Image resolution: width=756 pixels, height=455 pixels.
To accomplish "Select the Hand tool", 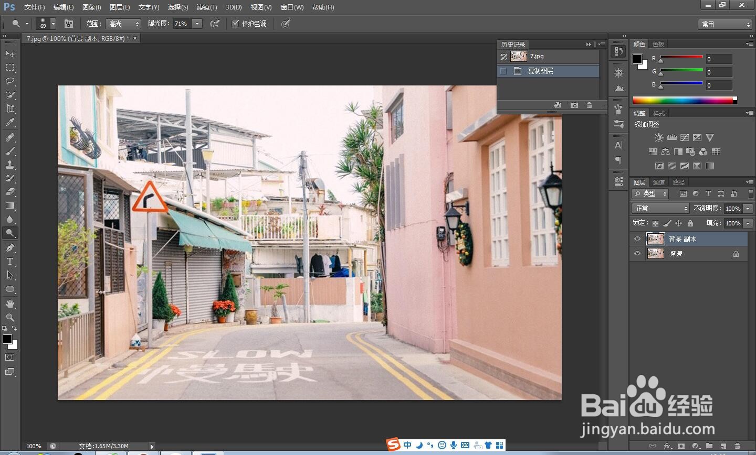I will point(9,304).
